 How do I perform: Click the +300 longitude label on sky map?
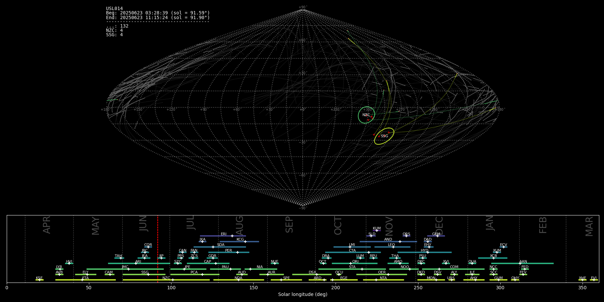click(x=367, y=110)
